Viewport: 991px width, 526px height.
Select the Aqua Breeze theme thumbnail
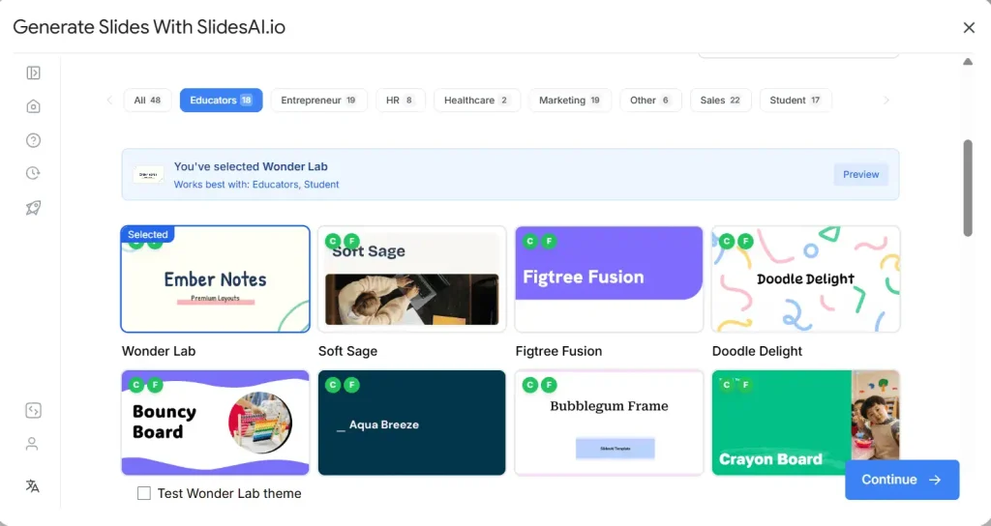pos(411,423)
